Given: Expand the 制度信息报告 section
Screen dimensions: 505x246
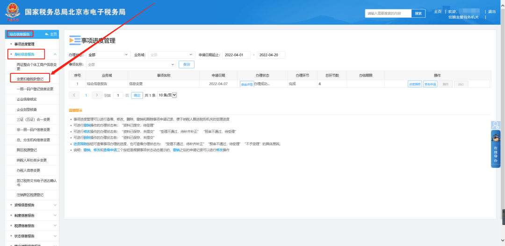Looking at the screenshot, I should [55, 215].
